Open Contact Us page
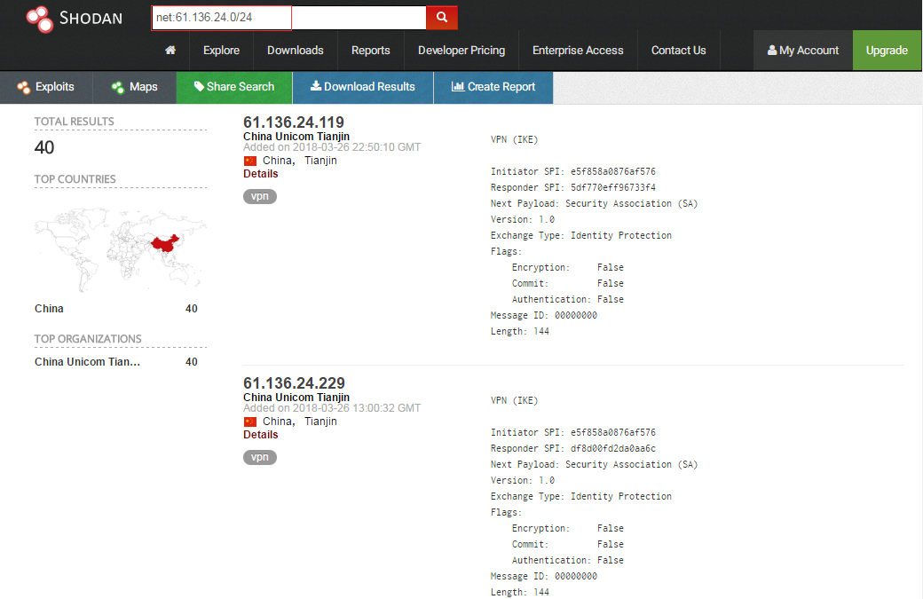This screenshot has width=923, height=599. pos(678,50)
